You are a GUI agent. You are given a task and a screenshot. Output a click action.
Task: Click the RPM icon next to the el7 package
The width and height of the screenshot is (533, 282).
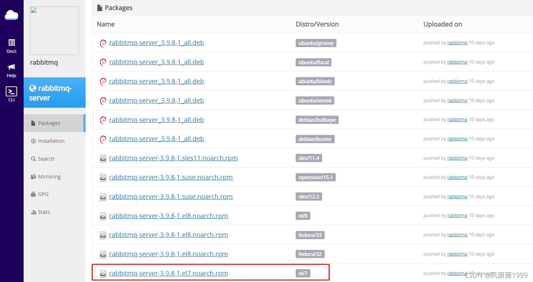(103, 274)
